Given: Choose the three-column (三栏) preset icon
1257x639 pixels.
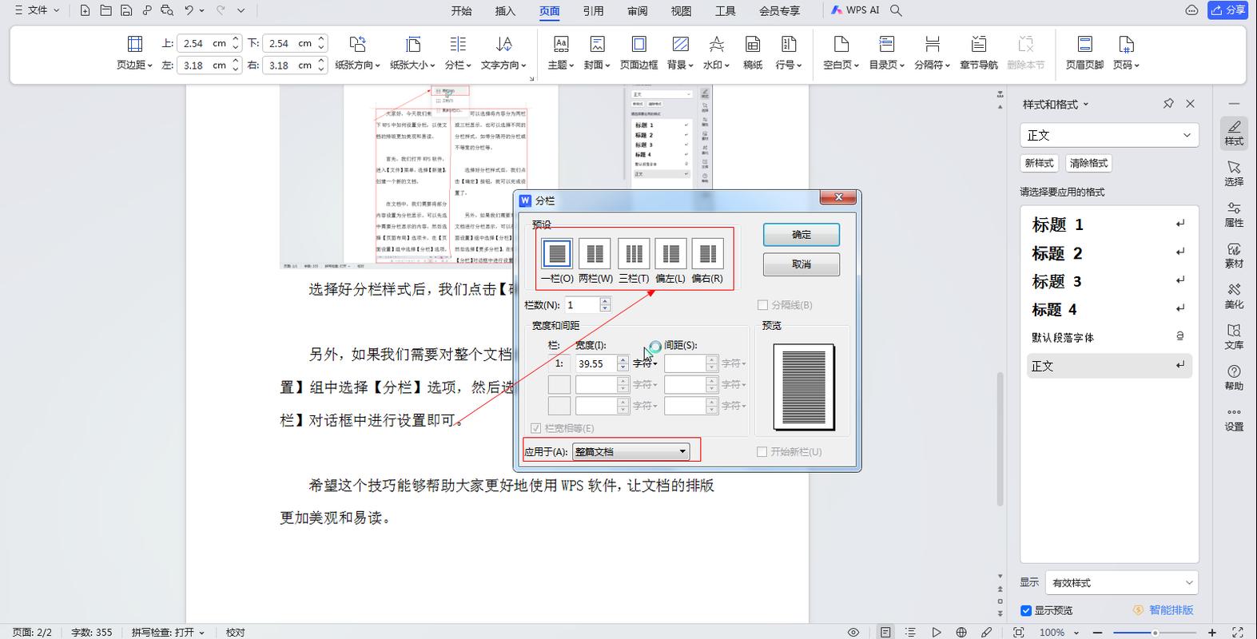Looking at the screenshot, I should [x=633, y=254].
